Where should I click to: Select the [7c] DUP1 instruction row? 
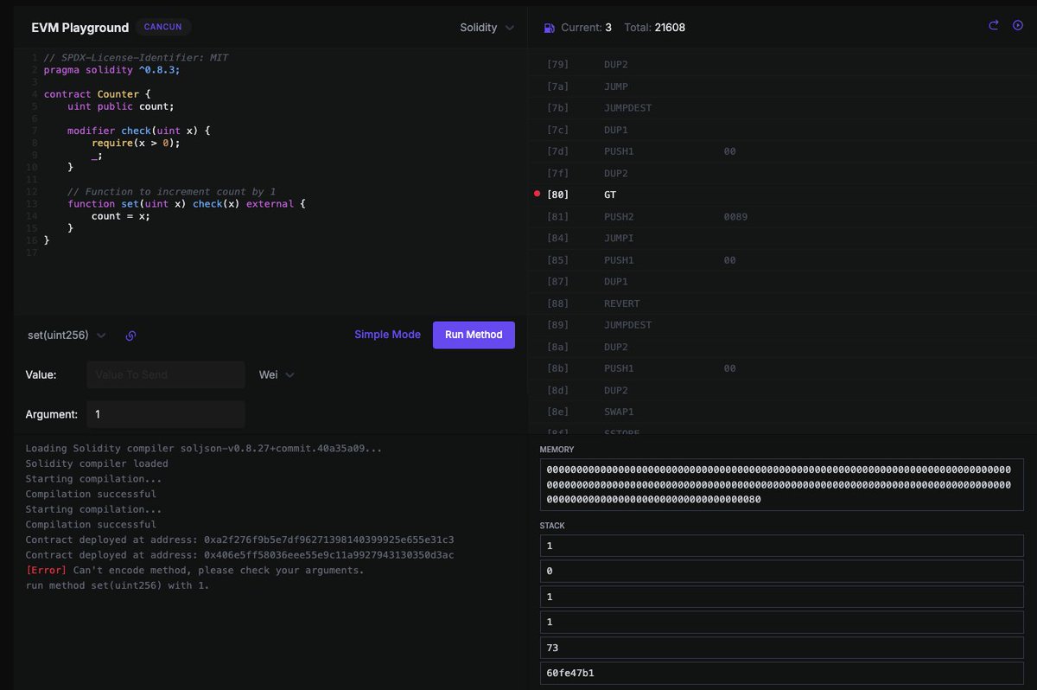pyautogui.click(x=782, y=130)
